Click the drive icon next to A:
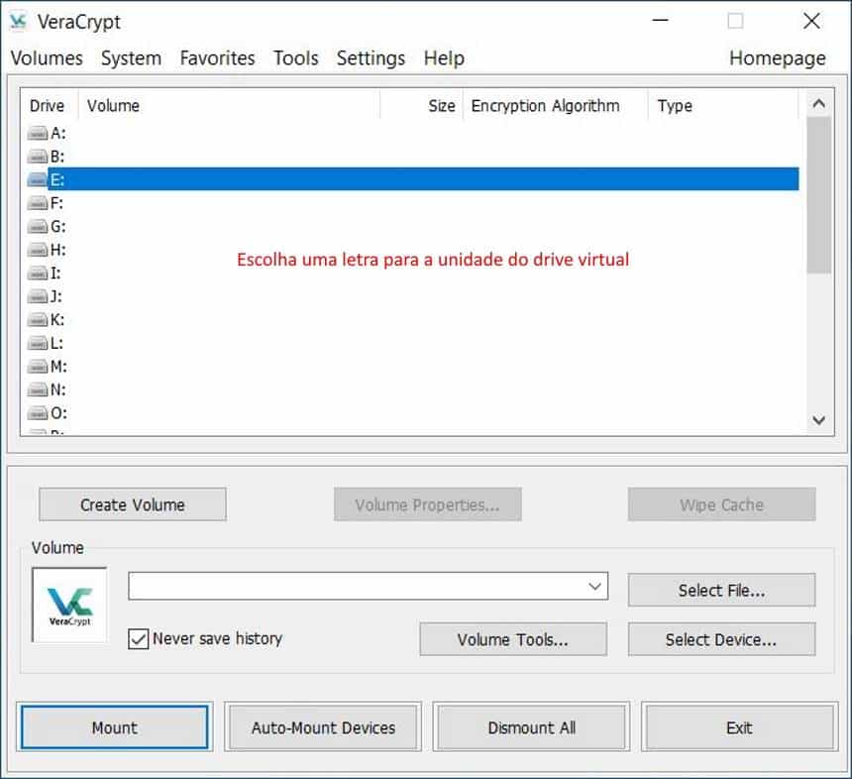Viewport: 852px width, 779px height. coord(38,133)
